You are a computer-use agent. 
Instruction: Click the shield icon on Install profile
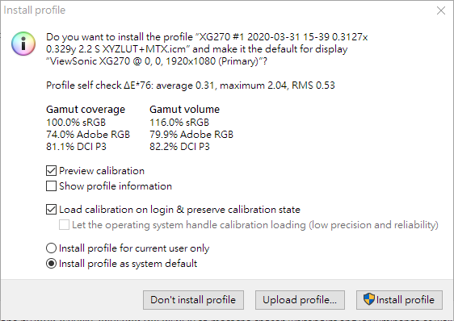[369, 299]
